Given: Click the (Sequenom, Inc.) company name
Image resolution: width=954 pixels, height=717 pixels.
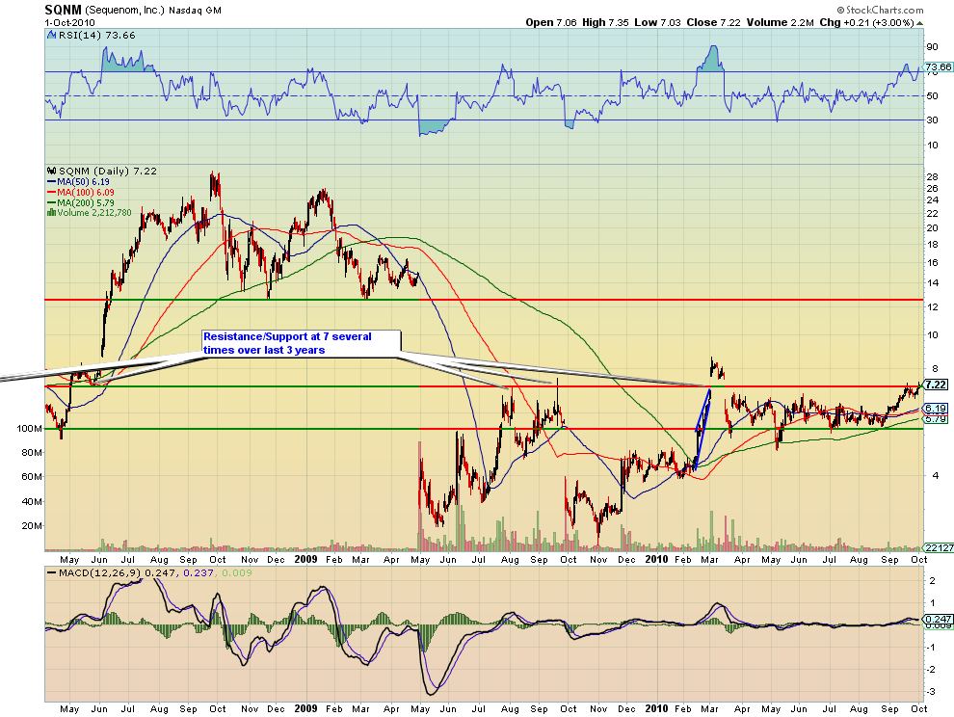Looking at the screenshot, I should [x=124, y=11].
